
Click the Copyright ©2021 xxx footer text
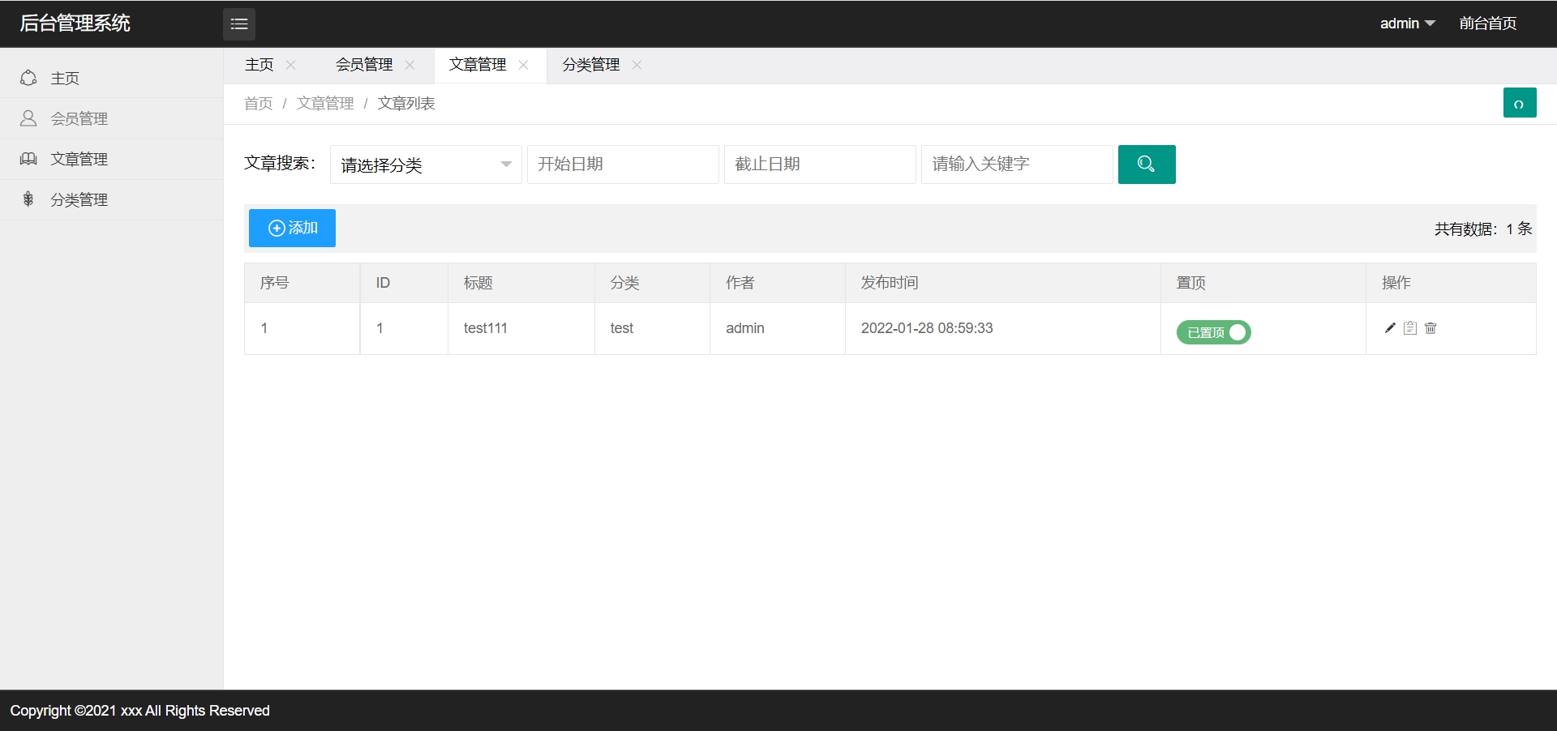pos(139,711)
